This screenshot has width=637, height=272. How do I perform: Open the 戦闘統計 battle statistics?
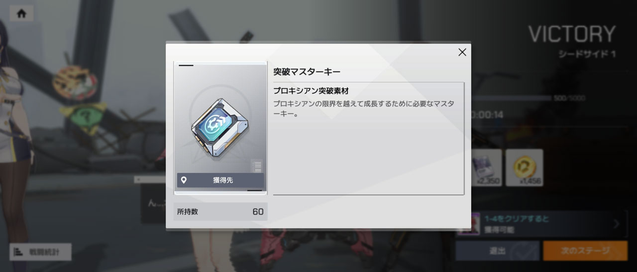41,252
